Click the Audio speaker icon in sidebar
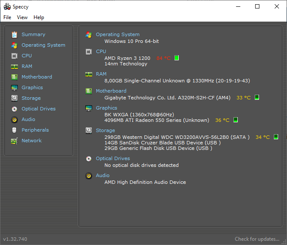287x245 pixels. pyautogui.click(x=14, y=120)
